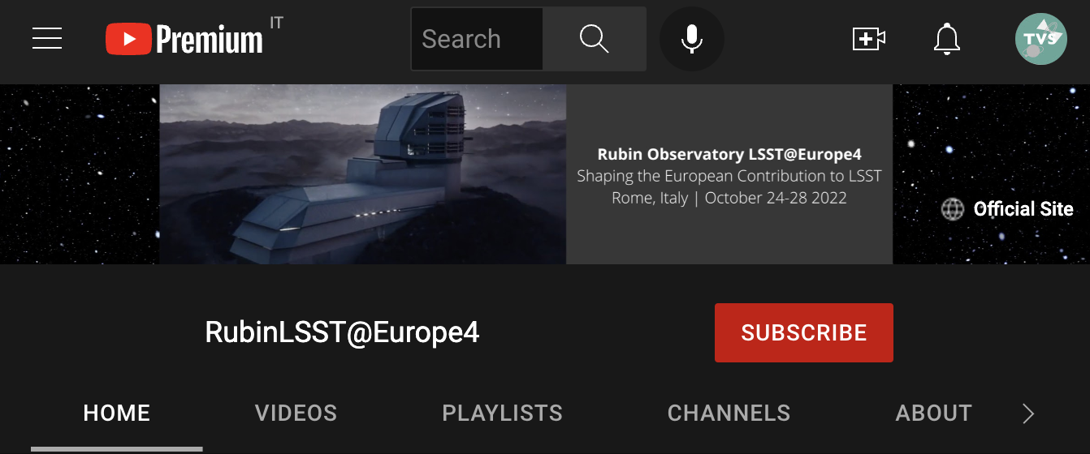Show more tabs with right chevron
Screen dimensions: 1090x454
1028,413
